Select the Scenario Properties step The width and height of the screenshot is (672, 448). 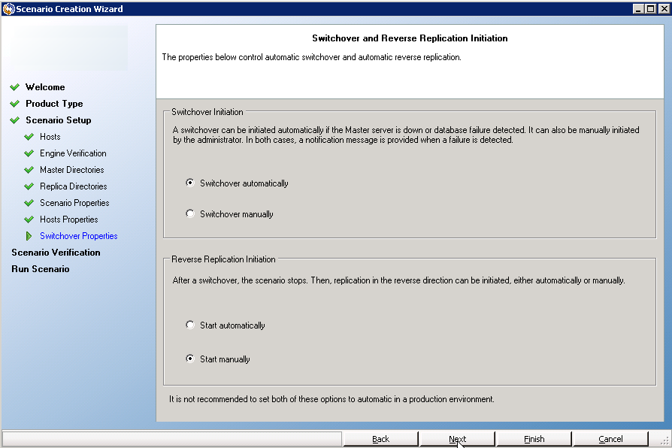pyautogui.click(x=74, y=203)
